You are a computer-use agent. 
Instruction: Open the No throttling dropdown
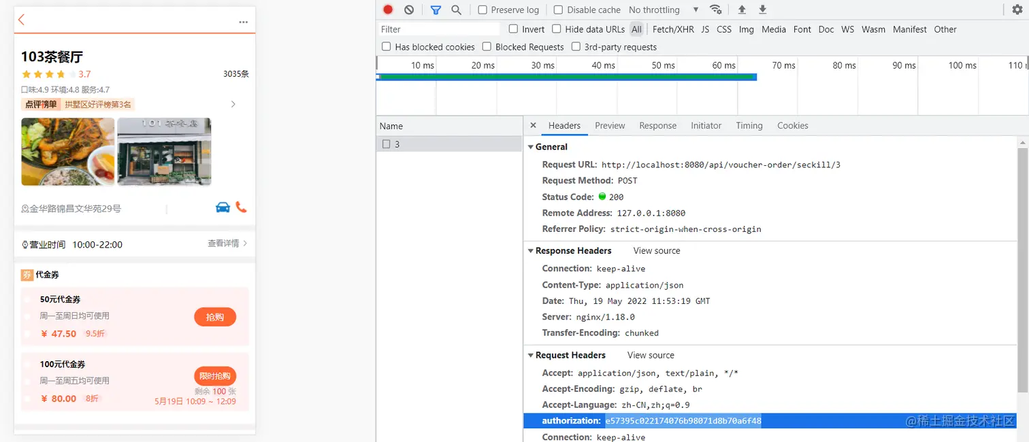[664, 10]
